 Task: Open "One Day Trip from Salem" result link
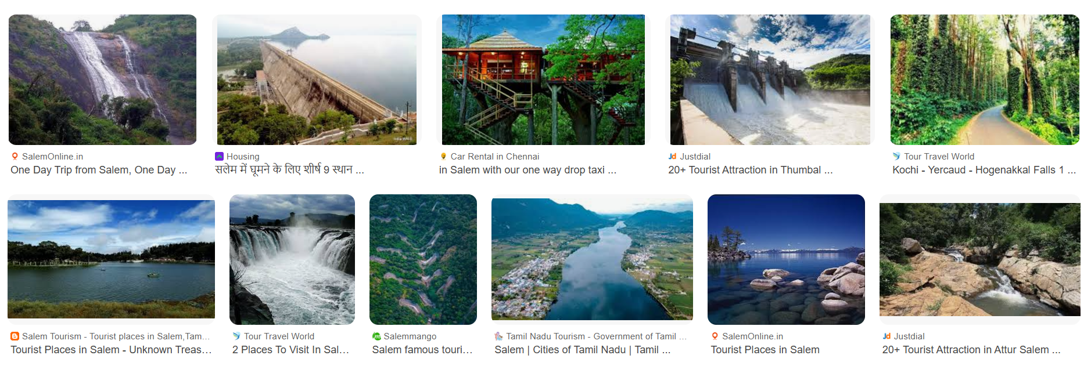tap(99, 170)
